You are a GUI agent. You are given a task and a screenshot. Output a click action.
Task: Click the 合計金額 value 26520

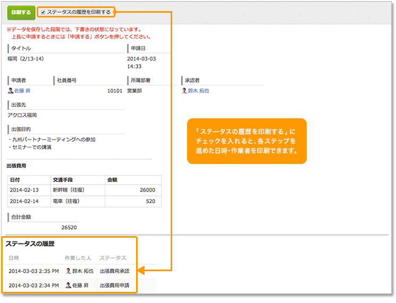(69, 227)
